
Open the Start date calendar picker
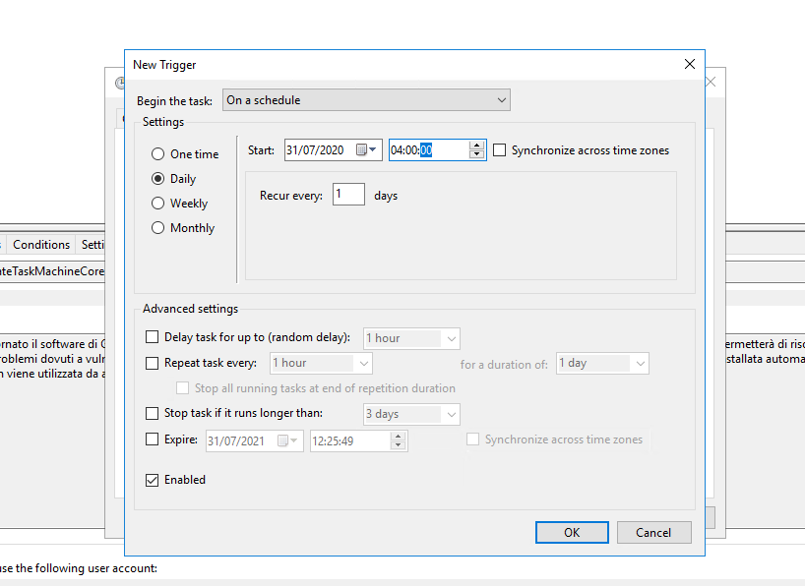tap(367, 150)
